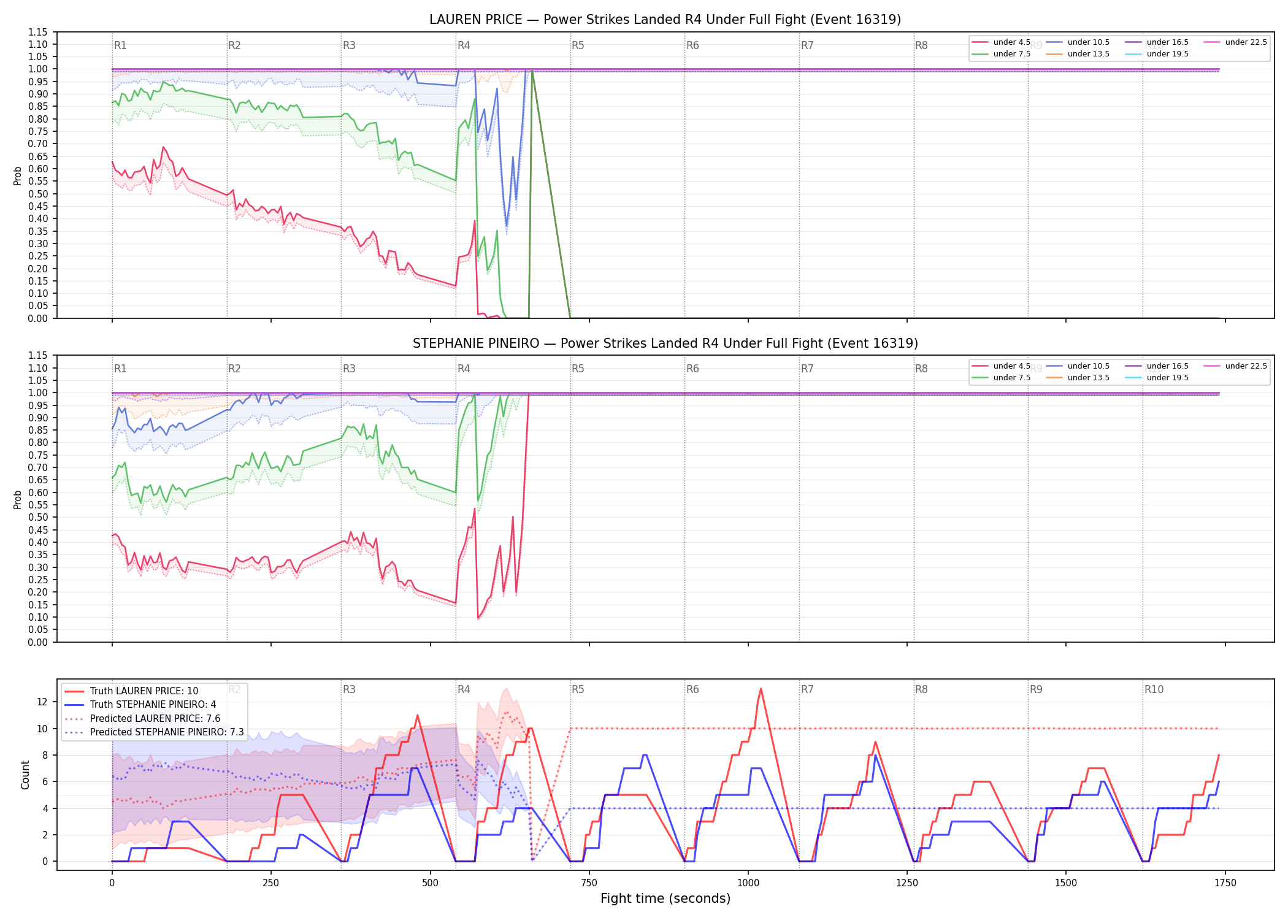
Task: Select 'under 7.5' in top chart legend
Action: pyautogui.click(x=1000, y=54)
